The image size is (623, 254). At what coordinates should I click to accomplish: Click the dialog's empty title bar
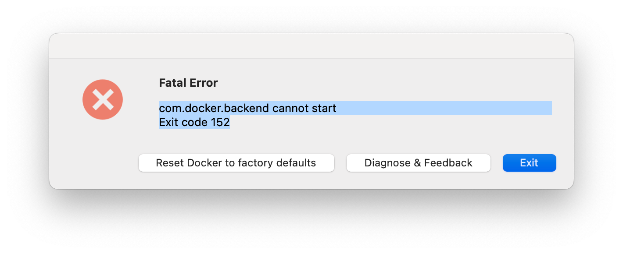click(311, 46)
